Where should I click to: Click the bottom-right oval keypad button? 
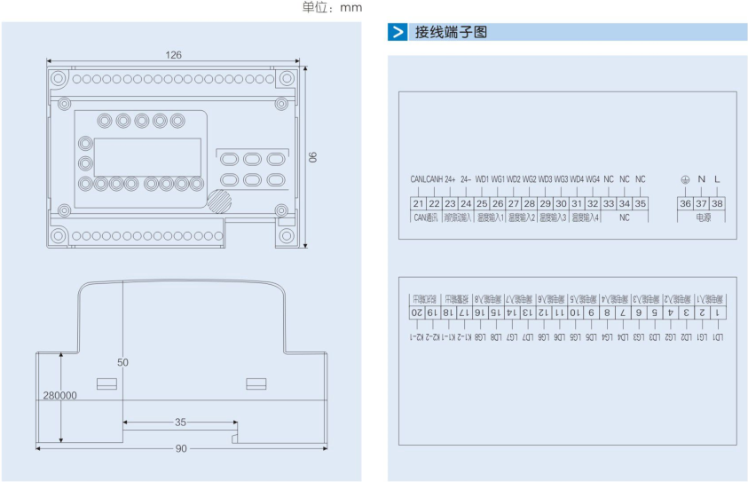pyautogui.click(x=276, y=180)
